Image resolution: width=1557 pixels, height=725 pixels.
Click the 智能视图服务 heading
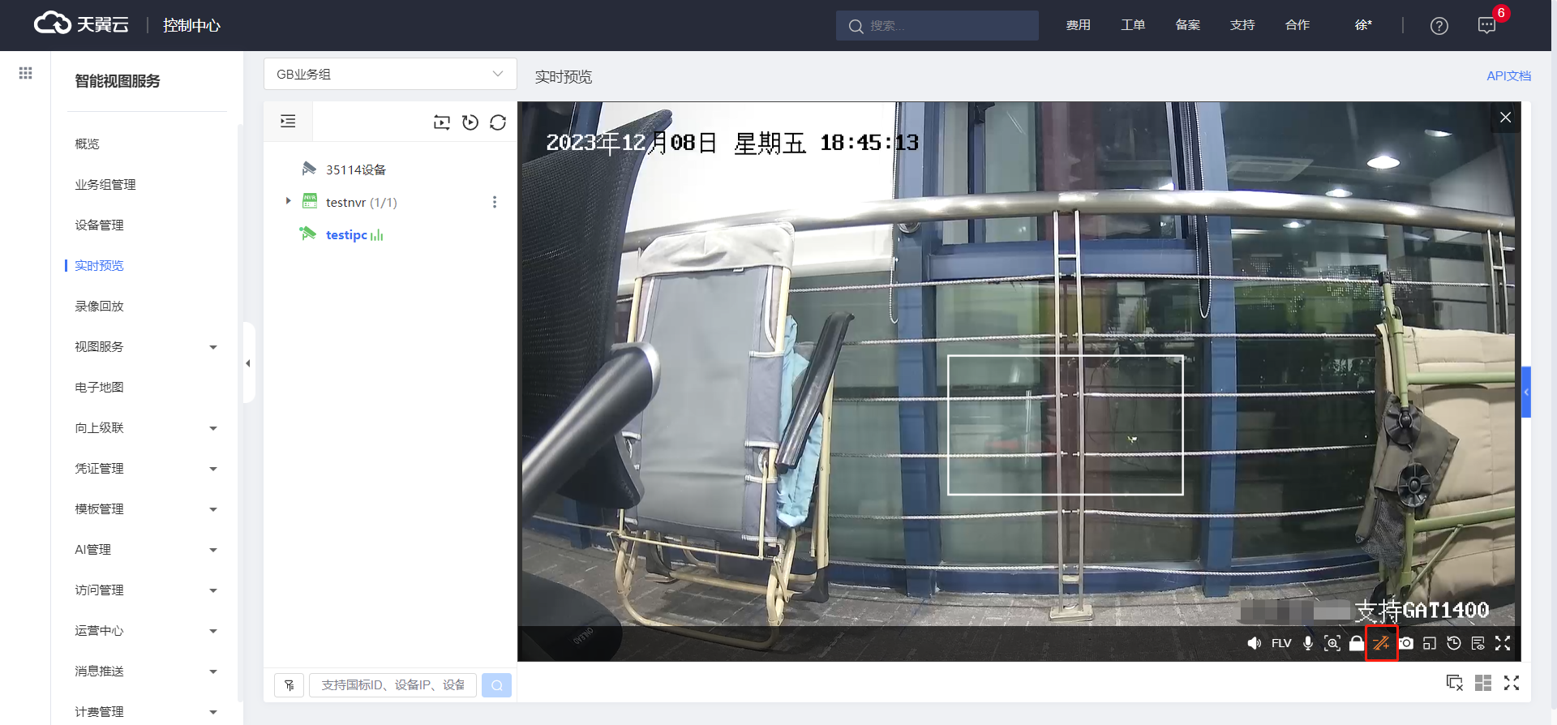[118, 80]
